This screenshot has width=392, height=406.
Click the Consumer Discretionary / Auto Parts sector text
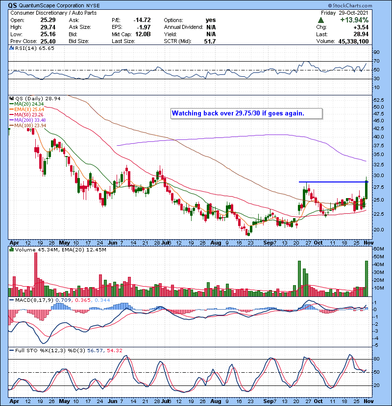[x=53, y=13]
